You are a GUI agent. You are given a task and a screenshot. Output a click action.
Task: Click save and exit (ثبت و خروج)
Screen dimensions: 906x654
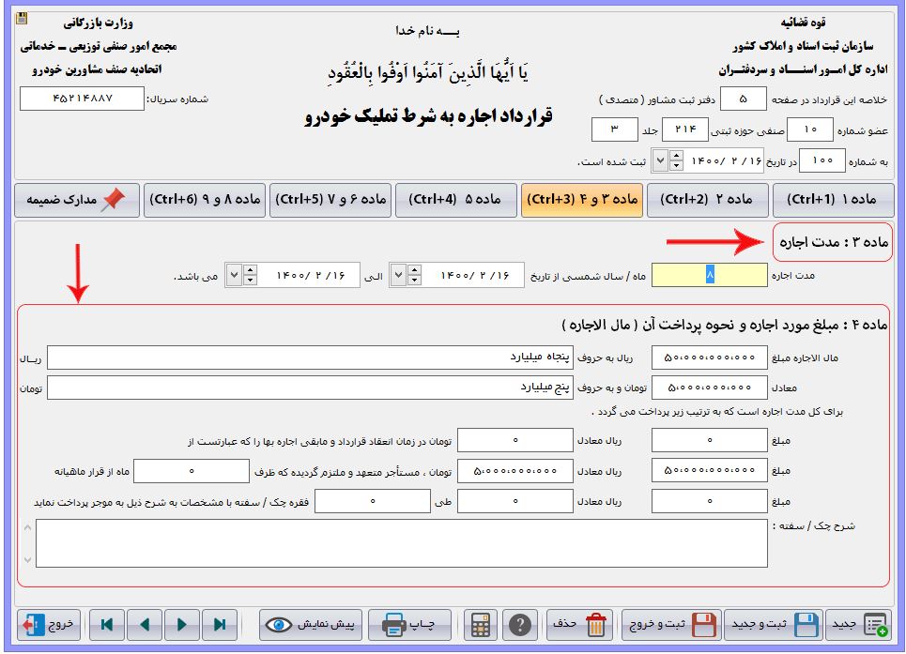point(671,625)
